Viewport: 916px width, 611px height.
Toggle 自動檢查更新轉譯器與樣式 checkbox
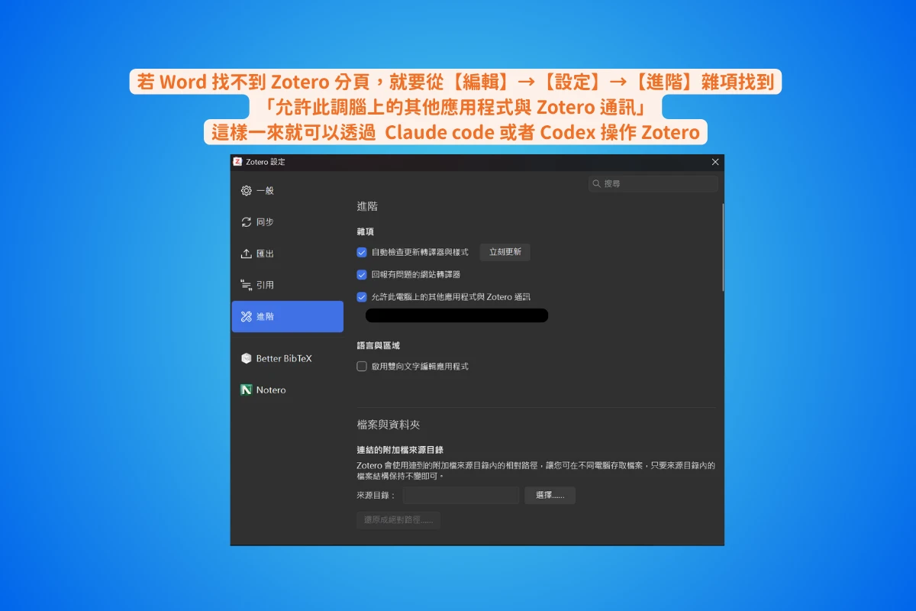coord(362,252)
